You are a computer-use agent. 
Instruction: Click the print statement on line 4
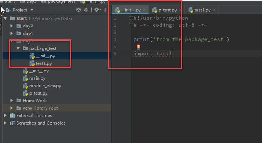point(181,39)
